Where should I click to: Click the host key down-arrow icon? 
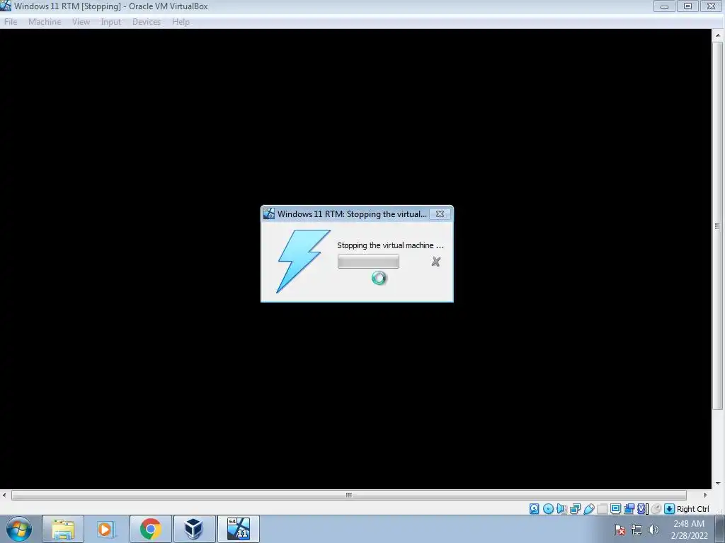(669, 509)
